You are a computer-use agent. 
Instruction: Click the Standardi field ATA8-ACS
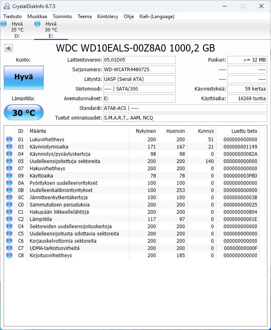coord(185,108)
